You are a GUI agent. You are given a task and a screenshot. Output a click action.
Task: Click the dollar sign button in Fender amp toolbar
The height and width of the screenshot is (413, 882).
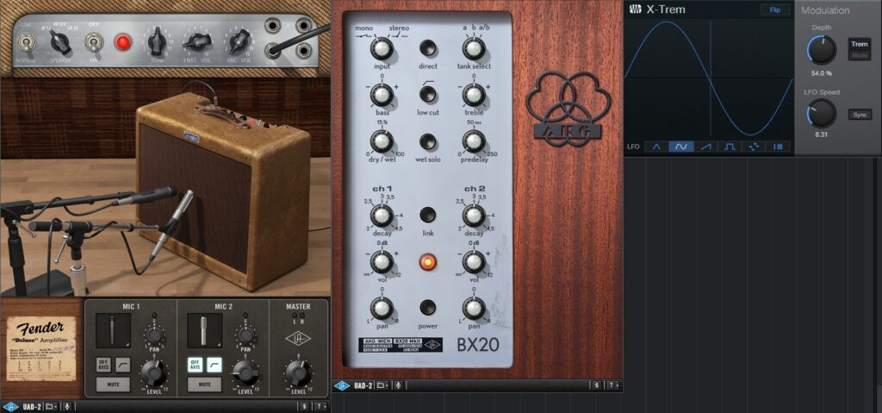304,406
